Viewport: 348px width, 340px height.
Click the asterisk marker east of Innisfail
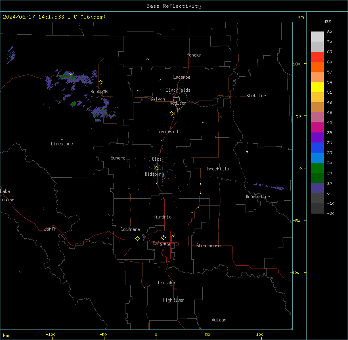(x=203, y=122)
